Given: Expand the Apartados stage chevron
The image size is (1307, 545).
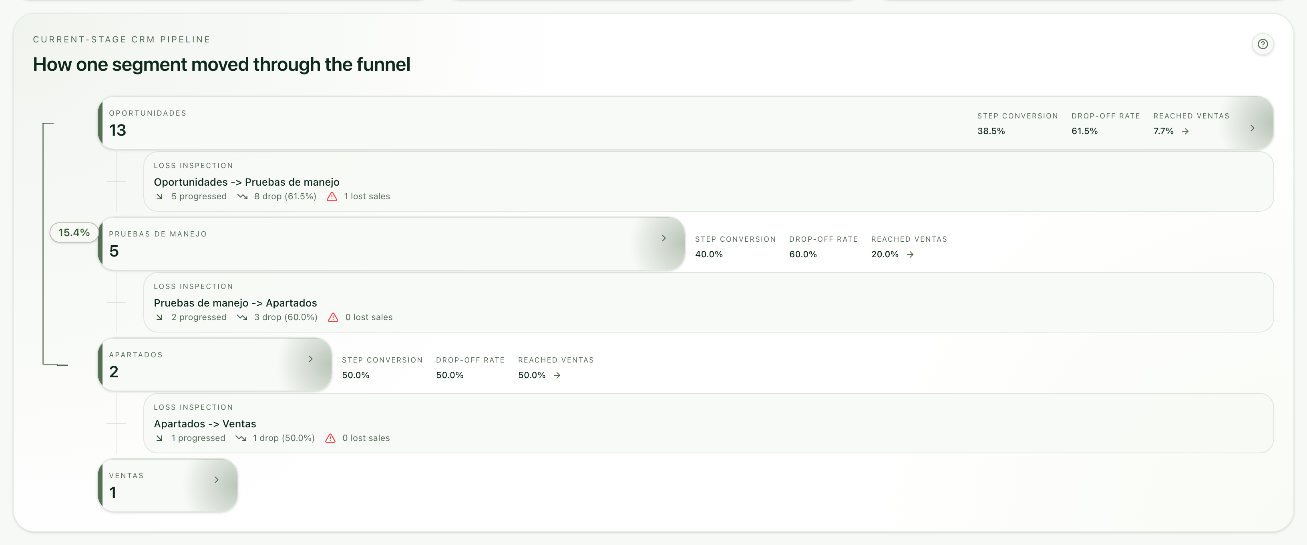Looking at the screenshot, I should (x=310, y=359).
